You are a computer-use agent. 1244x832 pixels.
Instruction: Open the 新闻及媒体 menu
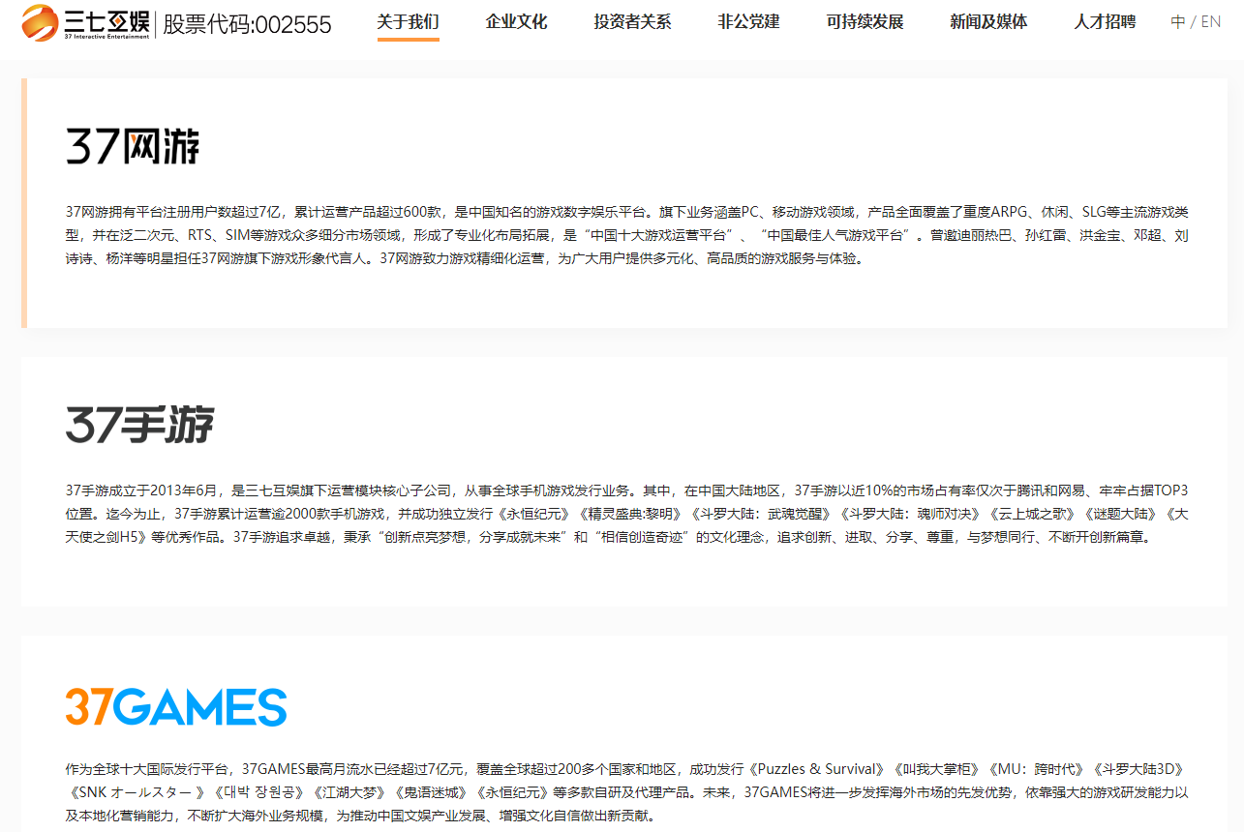click(988, 22)
